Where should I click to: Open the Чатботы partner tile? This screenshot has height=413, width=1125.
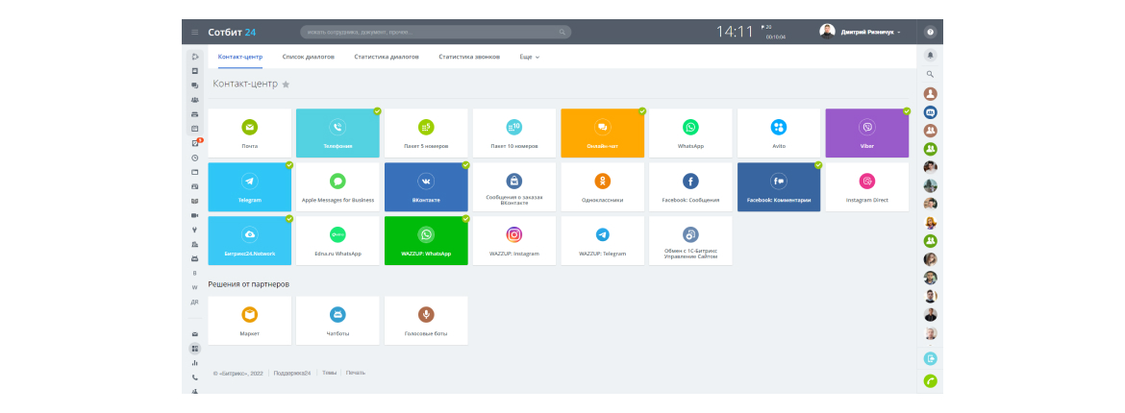[x=337, y=321]
